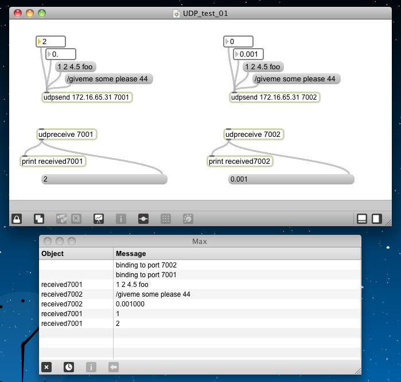
Task: Click the Max window title bar
Action: [200, 241]
